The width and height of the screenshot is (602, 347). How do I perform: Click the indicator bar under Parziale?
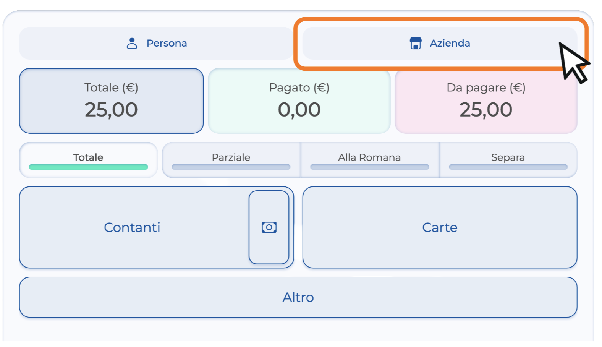[x=231, y=167]
